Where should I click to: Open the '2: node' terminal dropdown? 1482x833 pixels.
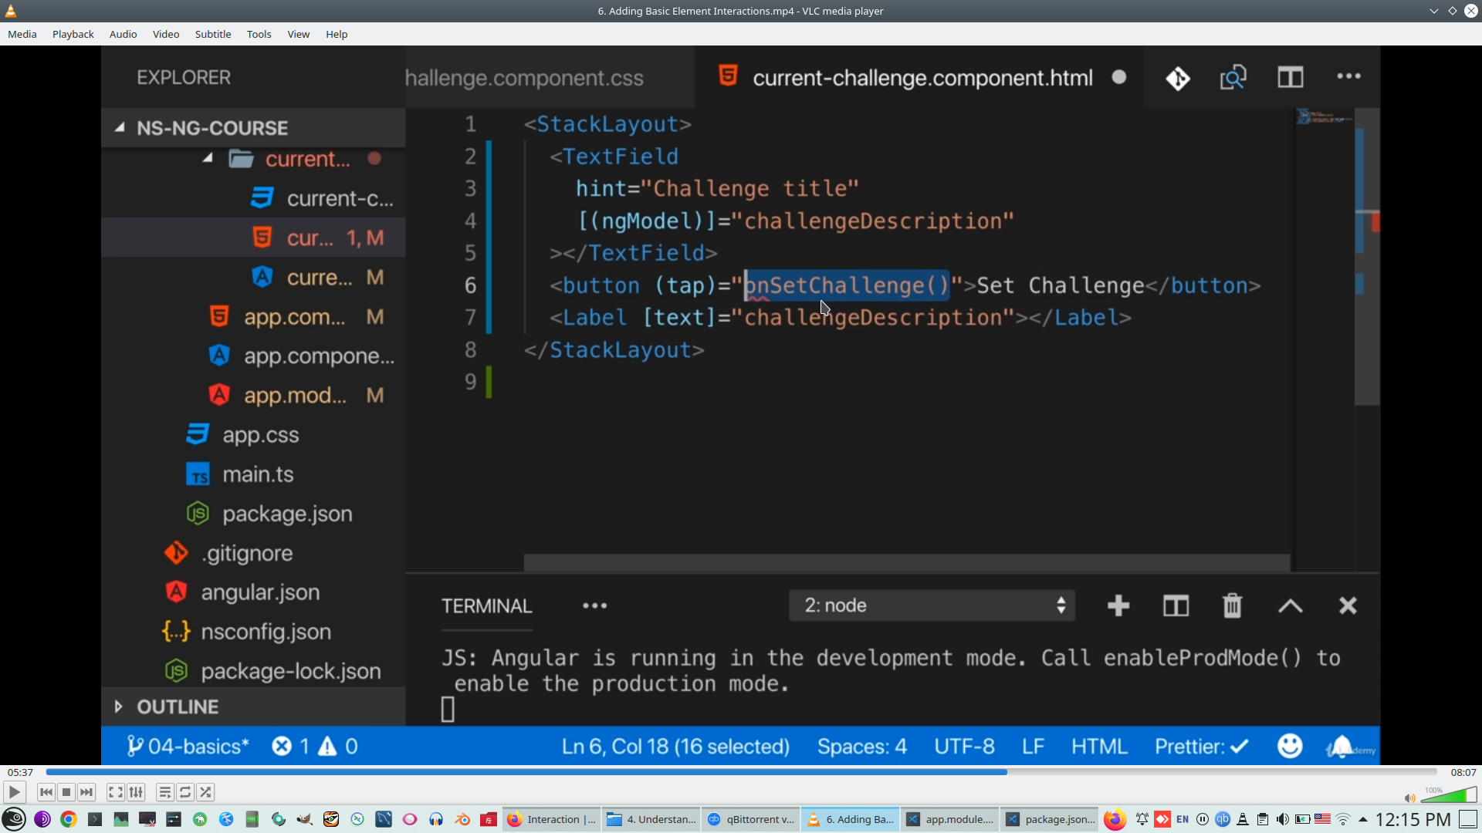click(x=932, y=605)
